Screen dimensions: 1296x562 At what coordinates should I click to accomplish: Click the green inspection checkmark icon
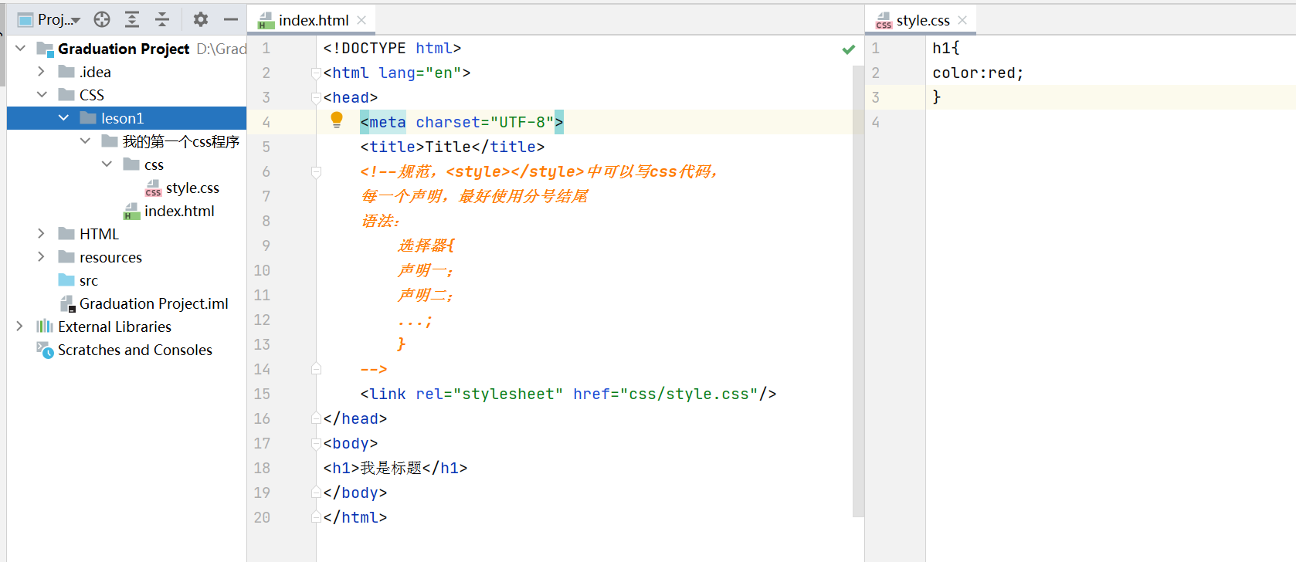coord(848,49)
